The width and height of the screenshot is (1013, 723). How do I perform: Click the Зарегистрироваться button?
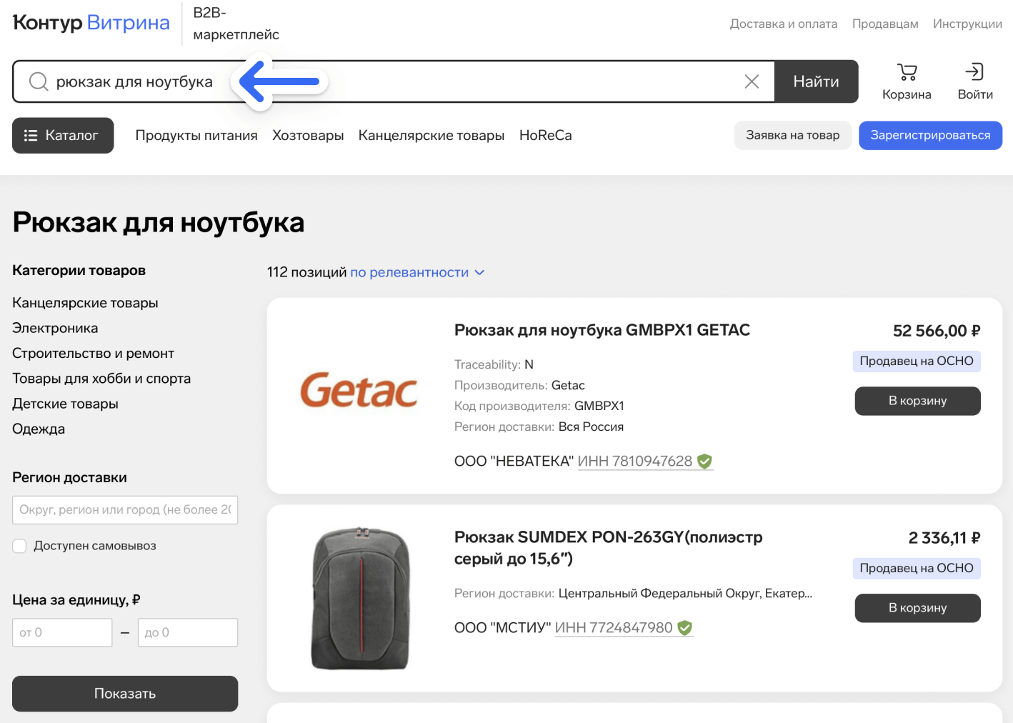[x=930, y=136]
